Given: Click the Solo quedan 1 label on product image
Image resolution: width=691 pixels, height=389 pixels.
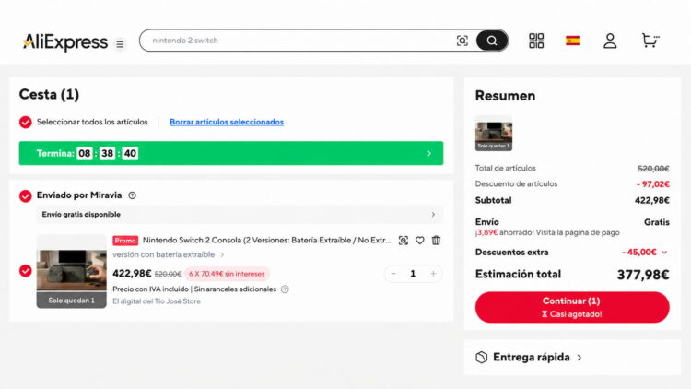Looking at the screenshot, I should point(71,301).
